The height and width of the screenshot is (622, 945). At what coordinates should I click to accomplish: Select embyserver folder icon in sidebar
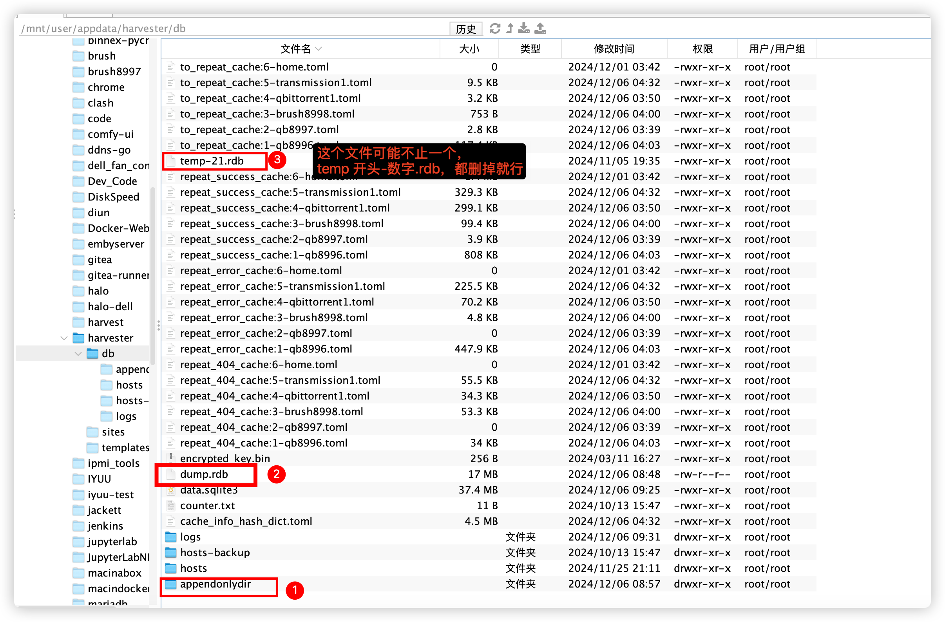point(79,244)
